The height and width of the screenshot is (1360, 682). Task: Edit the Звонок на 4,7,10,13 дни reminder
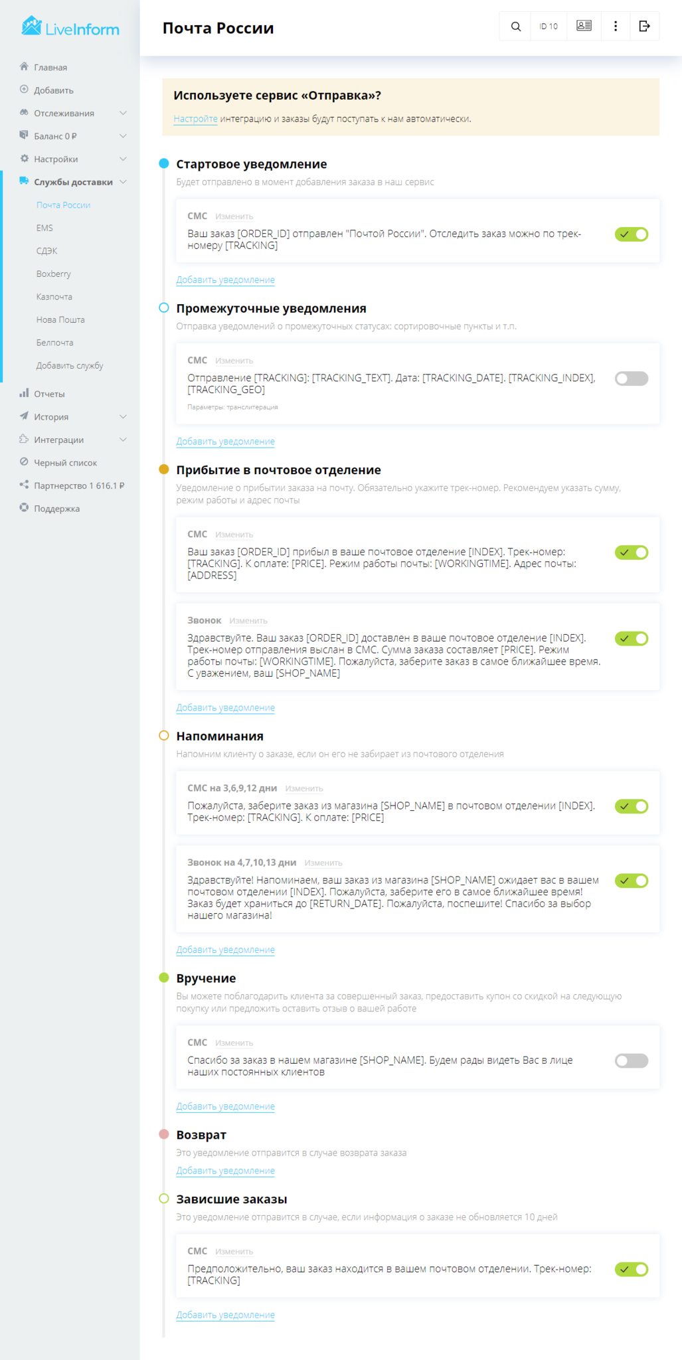(323, 863)
